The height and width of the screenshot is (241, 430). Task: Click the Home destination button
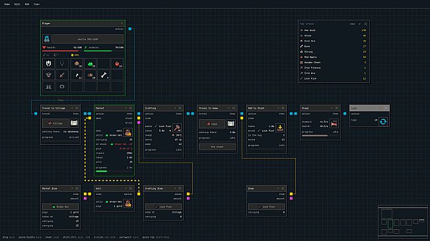212,124
